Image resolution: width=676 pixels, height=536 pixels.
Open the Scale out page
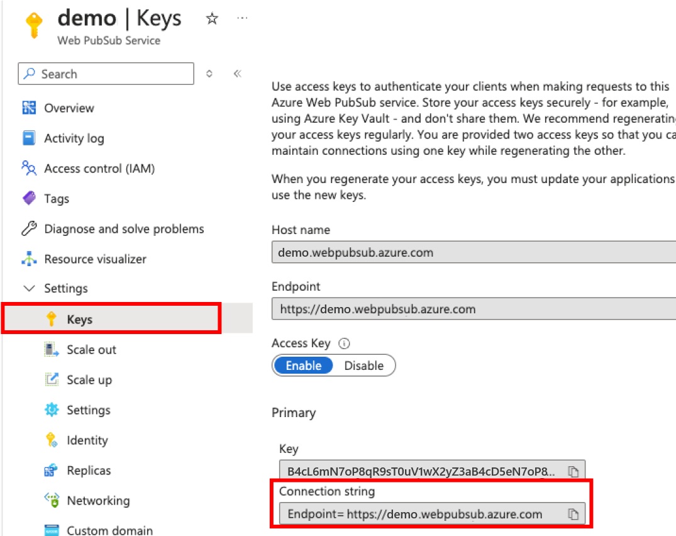[91, 349]
